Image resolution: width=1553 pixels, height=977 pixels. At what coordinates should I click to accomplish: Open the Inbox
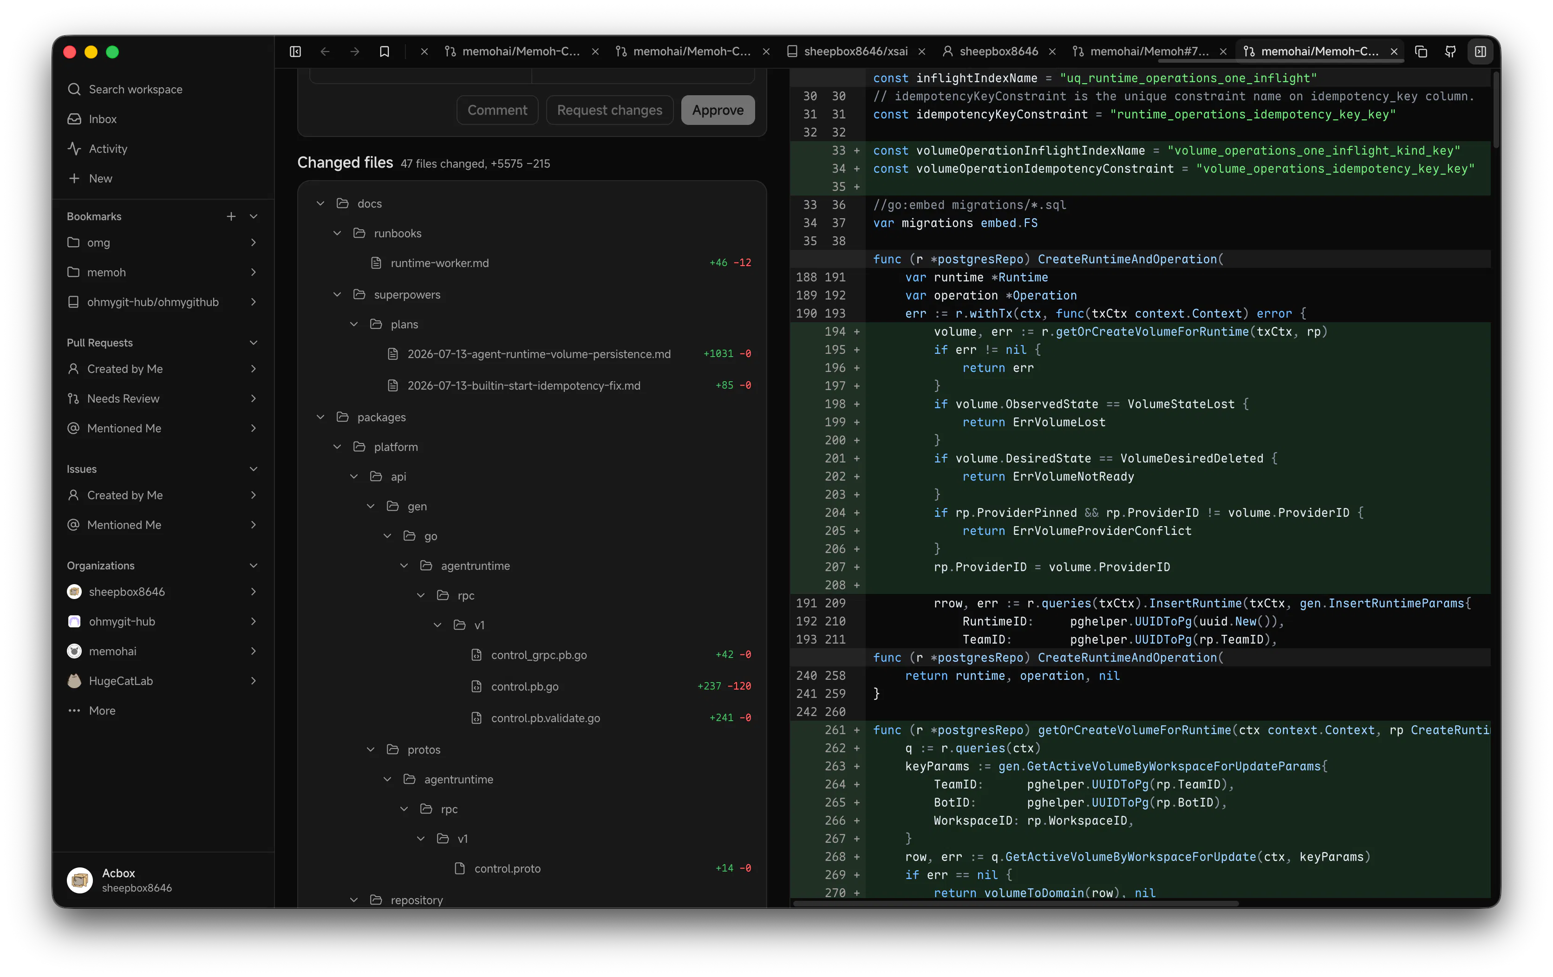(163, 119)
